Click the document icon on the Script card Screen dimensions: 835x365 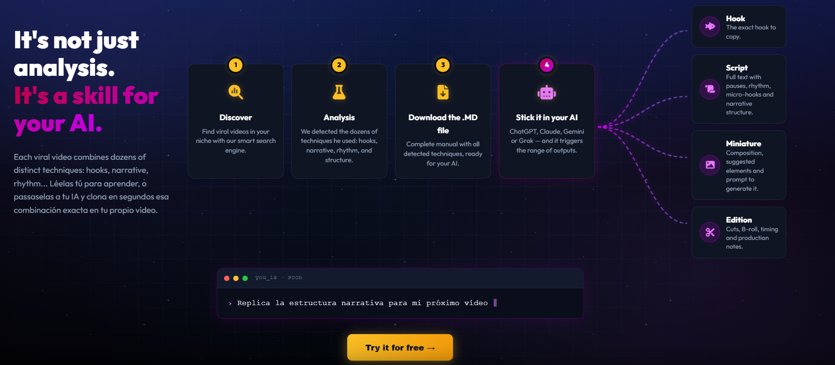pyautogui.click(x=709, y=89)
